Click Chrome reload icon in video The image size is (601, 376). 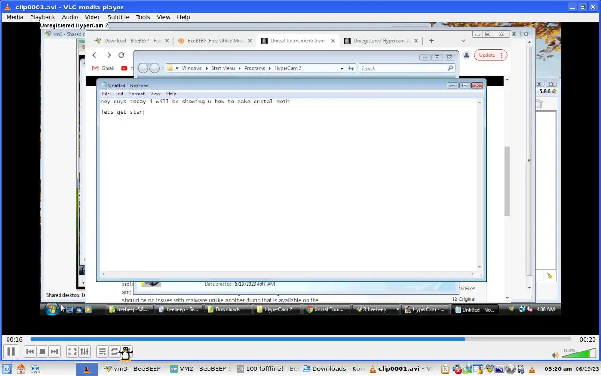tap(121, 55)
